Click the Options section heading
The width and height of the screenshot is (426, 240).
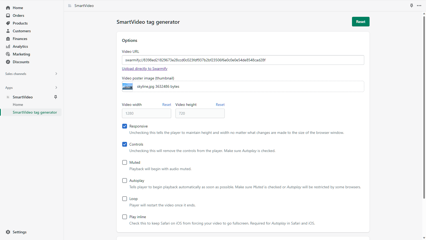pyautogui.click(x=130, y=41)
